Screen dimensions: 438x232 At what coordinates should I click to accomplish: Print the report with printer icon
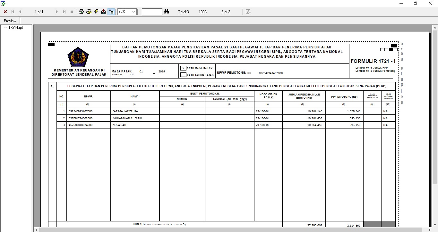pos(81,12)
